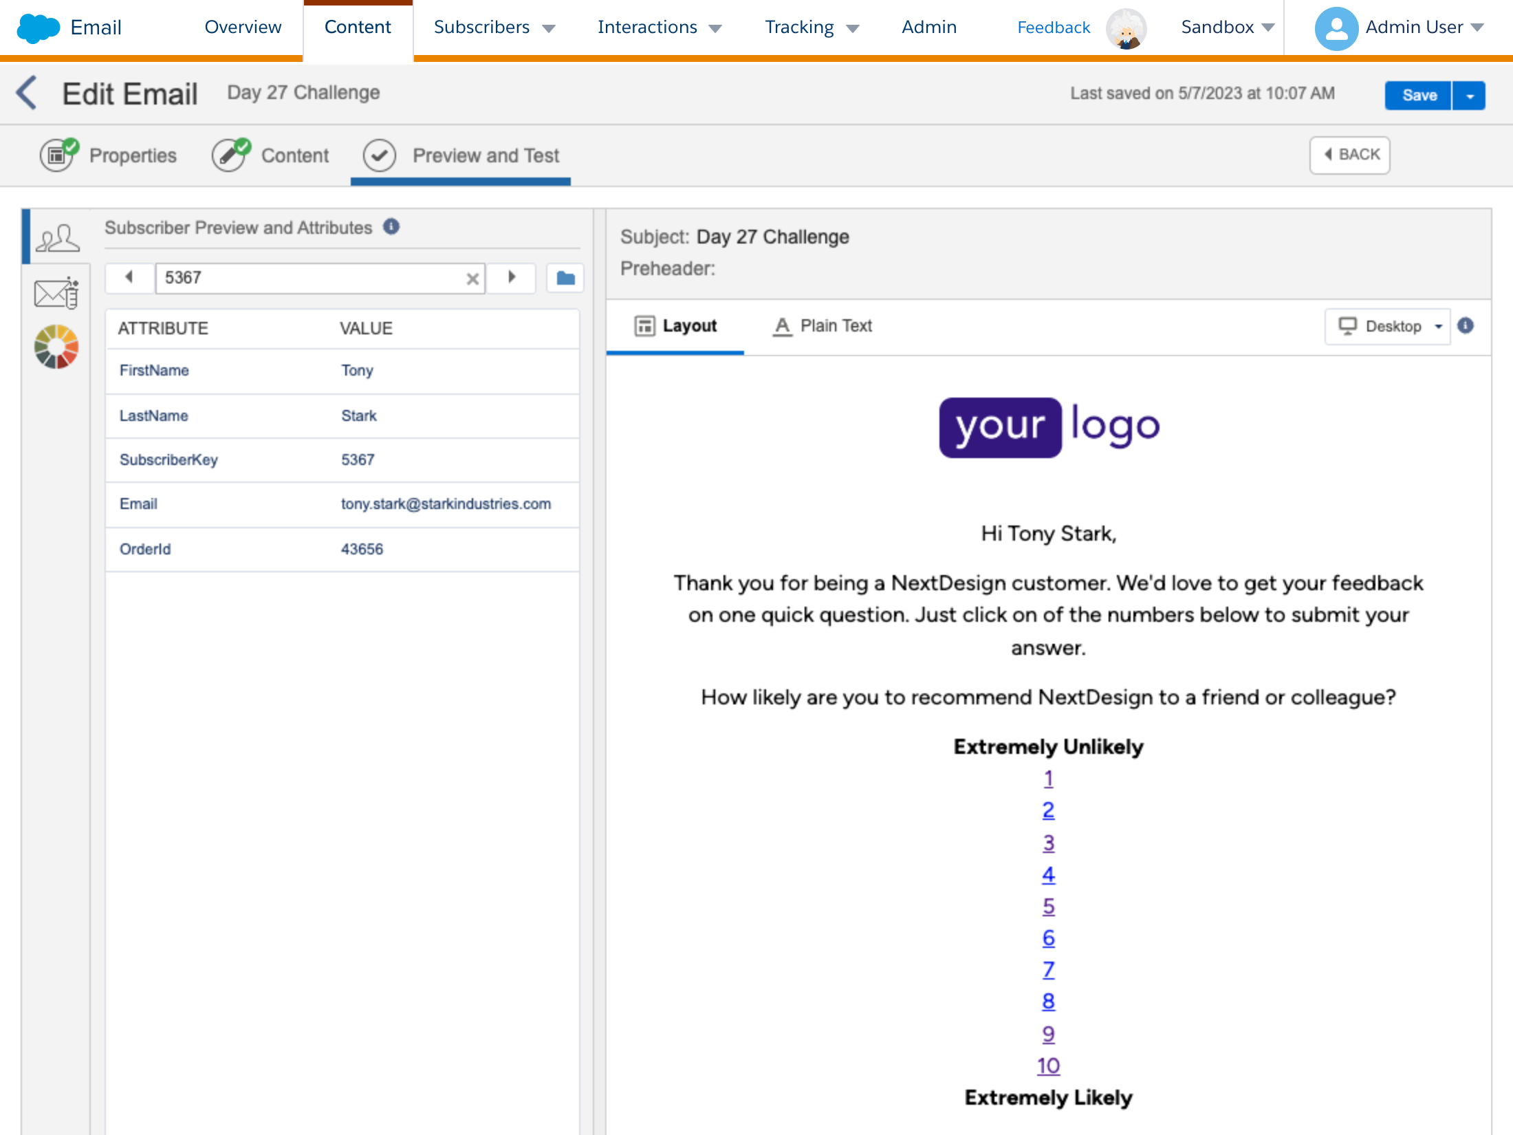
Task: Switch to the Layout preview tab
Action: pyautogui.click(x=675, y=326)
